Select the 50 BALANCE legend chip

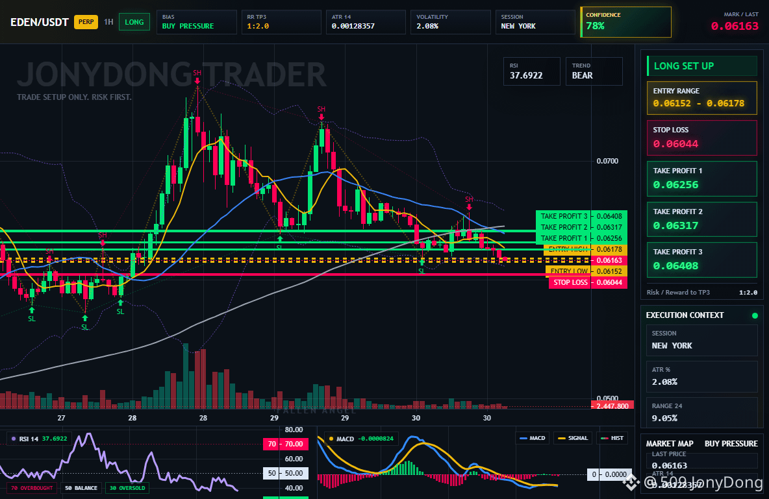point(81,488)
